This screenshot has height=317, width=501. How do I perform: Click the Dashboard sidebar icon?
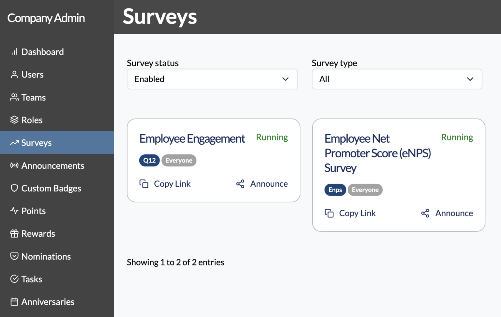(x=14, y=52)
